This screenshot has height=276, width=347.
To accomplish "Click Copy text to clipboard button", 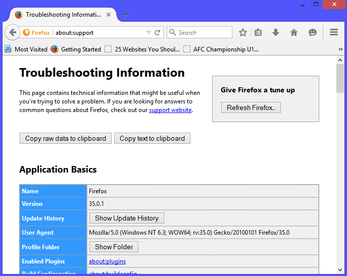I will pyautogui.click(x=152, y=138).
